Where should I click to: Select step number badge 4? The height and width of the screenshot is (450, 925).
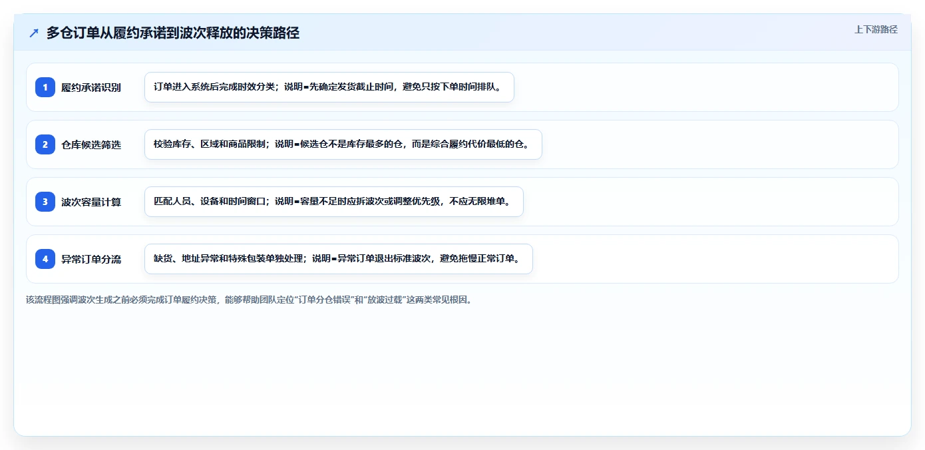tap(45, 259)
